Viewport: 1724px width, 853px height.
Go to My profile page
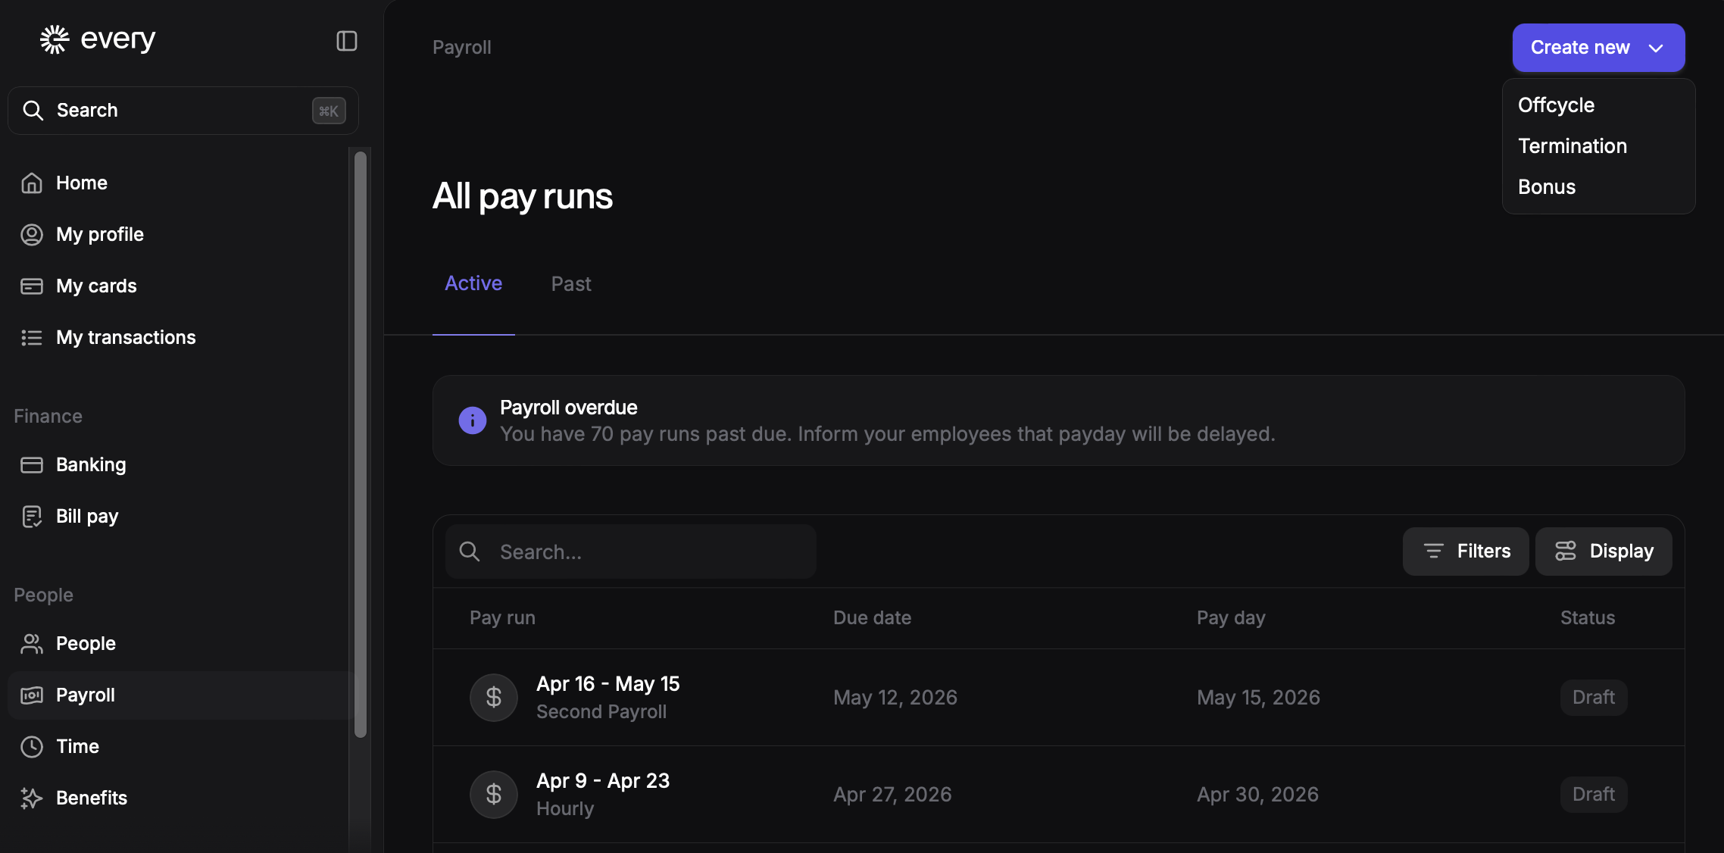[x=99, y=235]
